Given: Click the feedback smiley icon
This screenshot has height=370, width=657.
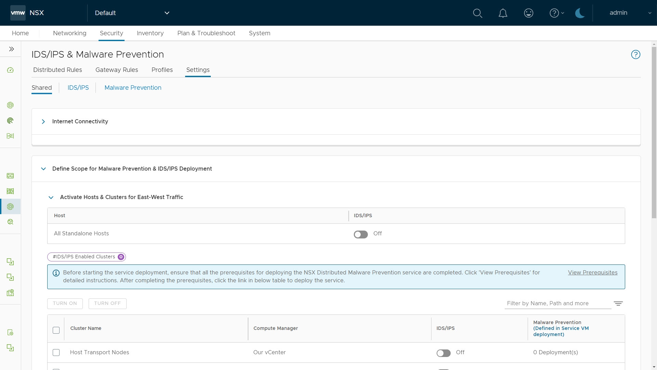Looking at the screenshot, I should click(528, 13).
